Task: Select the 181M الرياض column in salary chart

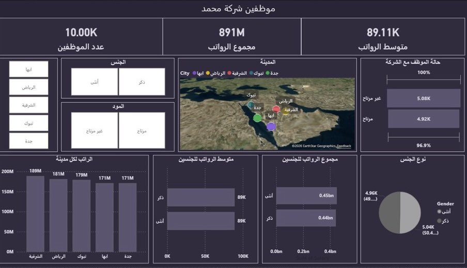Action: pos(58,215)
